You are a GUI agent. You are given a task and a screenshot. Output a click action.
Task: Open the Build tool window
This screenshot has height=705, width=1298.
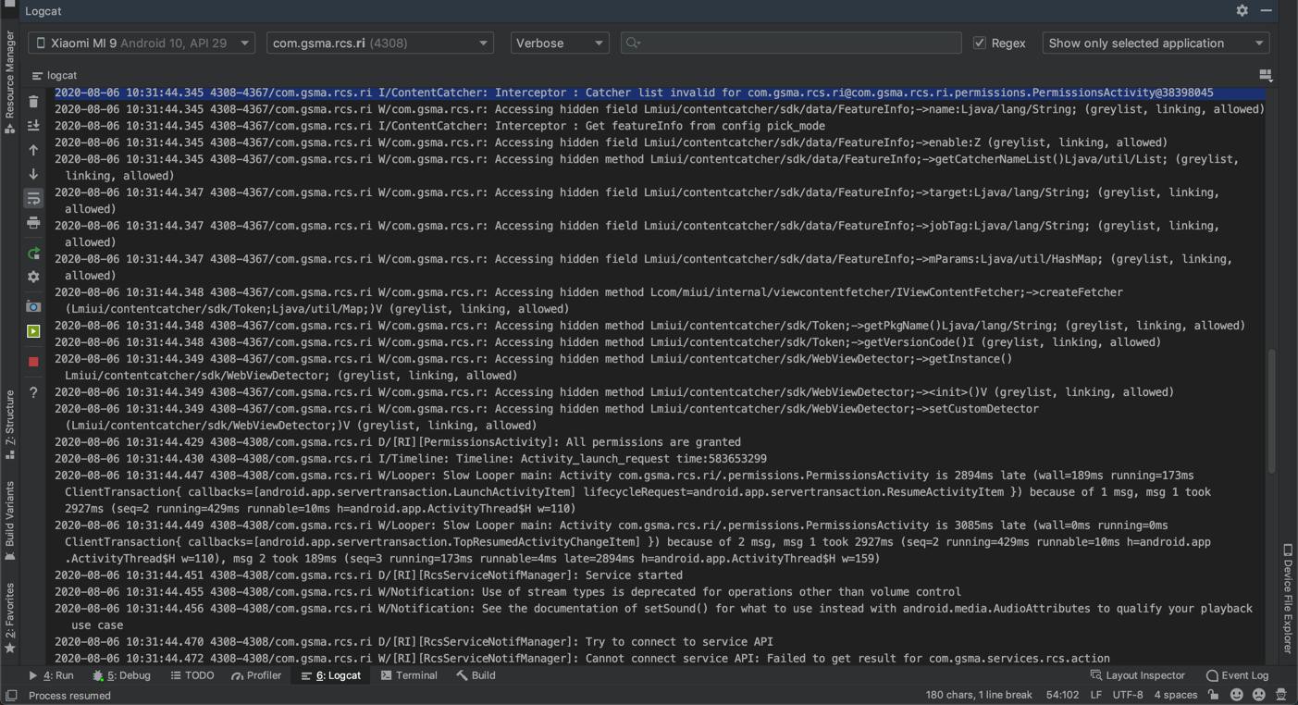[476, 675]
